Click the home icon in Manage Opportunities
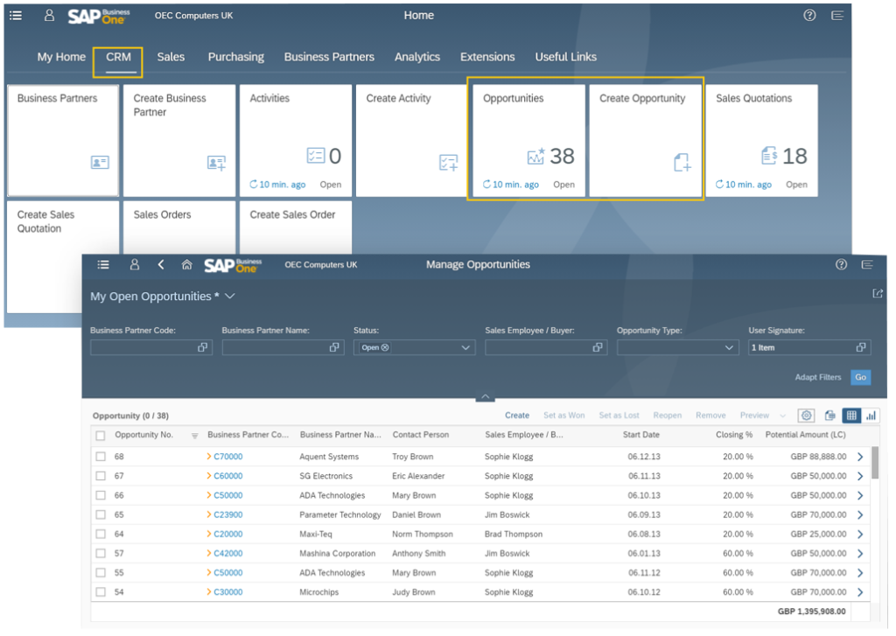This screenshot has width=896, height=636. (187, 264)
